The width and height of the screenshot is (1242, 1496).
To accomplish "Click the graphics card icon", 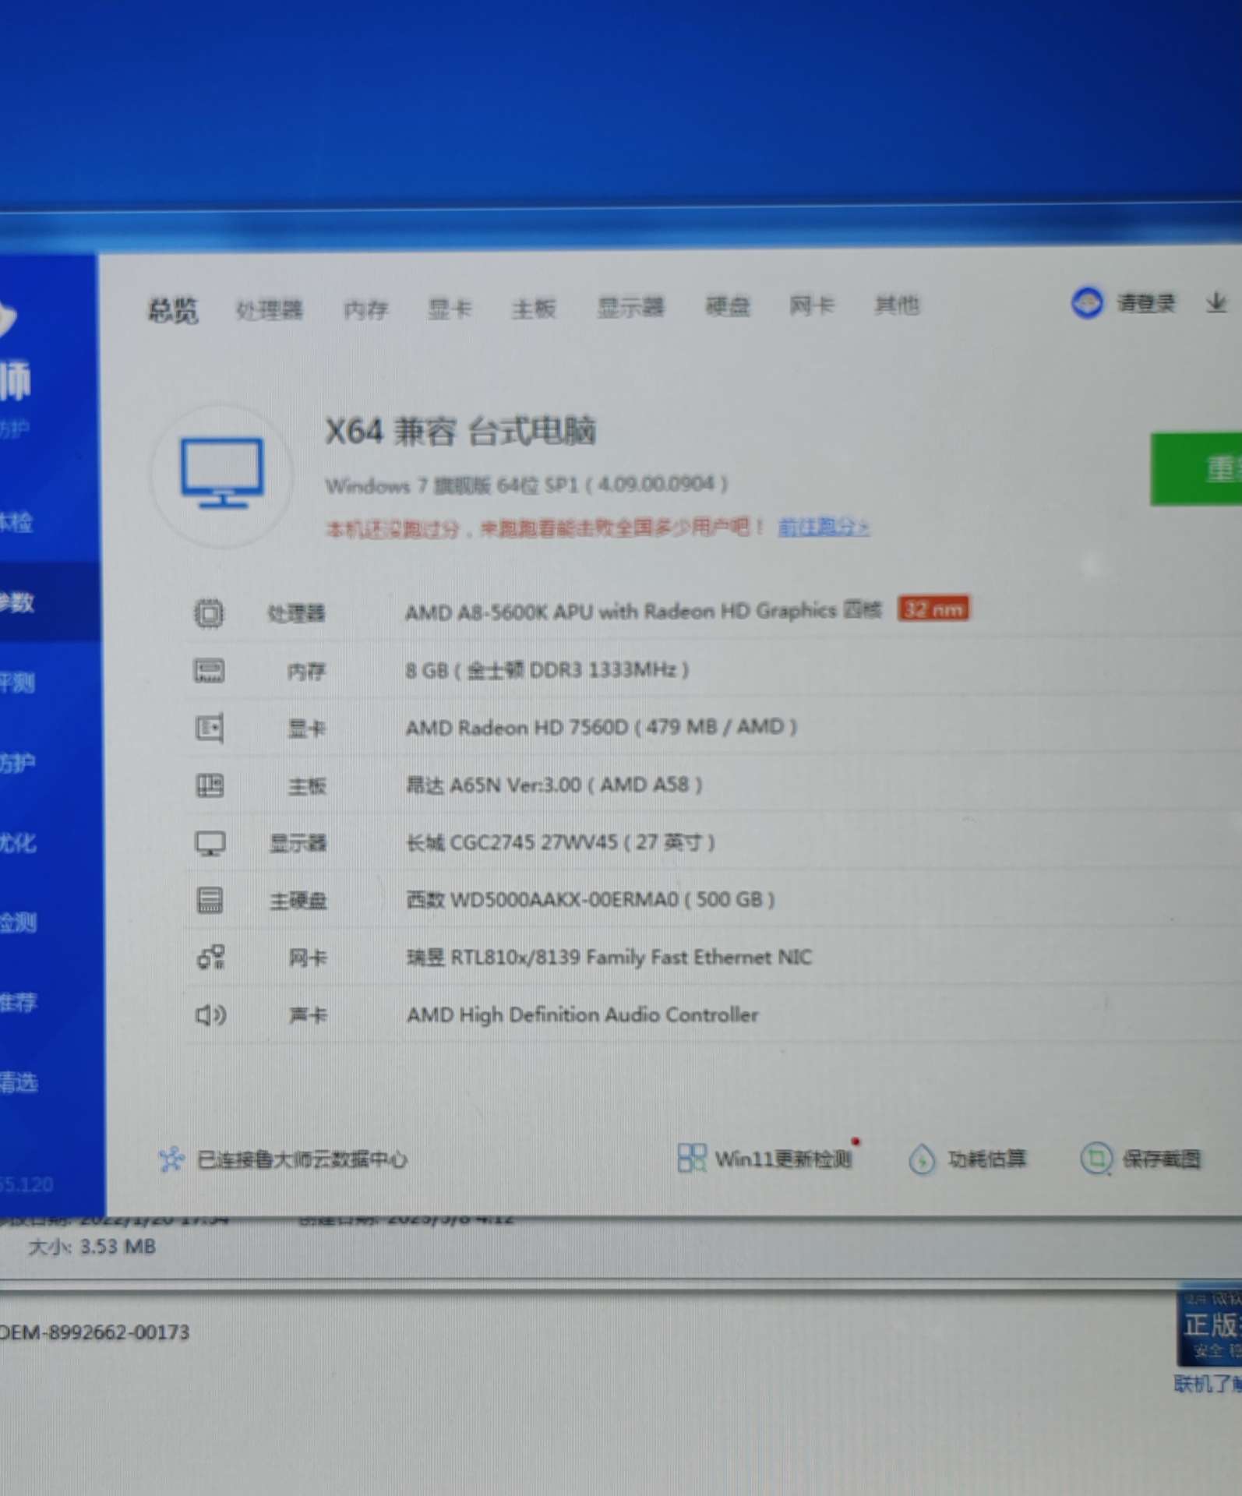I will coord(209,729).
